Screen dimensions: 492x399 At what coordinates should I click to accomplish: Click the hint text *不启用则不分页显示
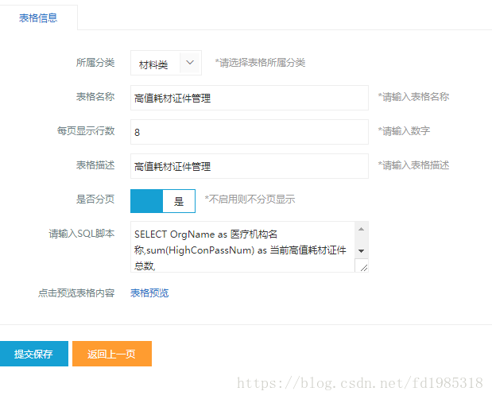(x=250, y=199)
